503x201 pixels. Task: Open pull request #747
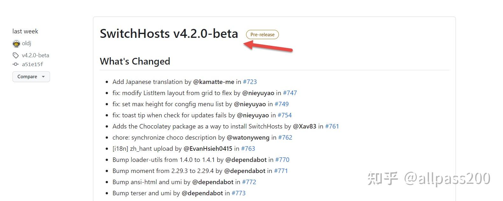(x=290, y=93)
